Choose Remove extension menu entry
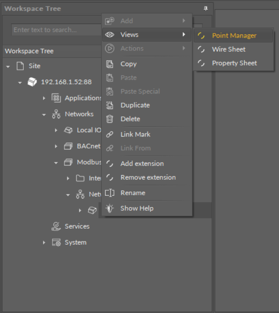 click(x=148, y=177)
